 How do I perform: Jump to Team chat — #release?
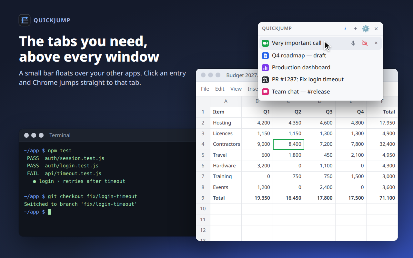click(x=320, y=92)
